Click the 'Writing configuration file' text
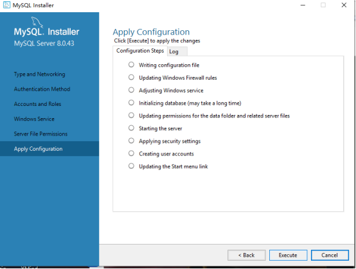 pos(169,65)
